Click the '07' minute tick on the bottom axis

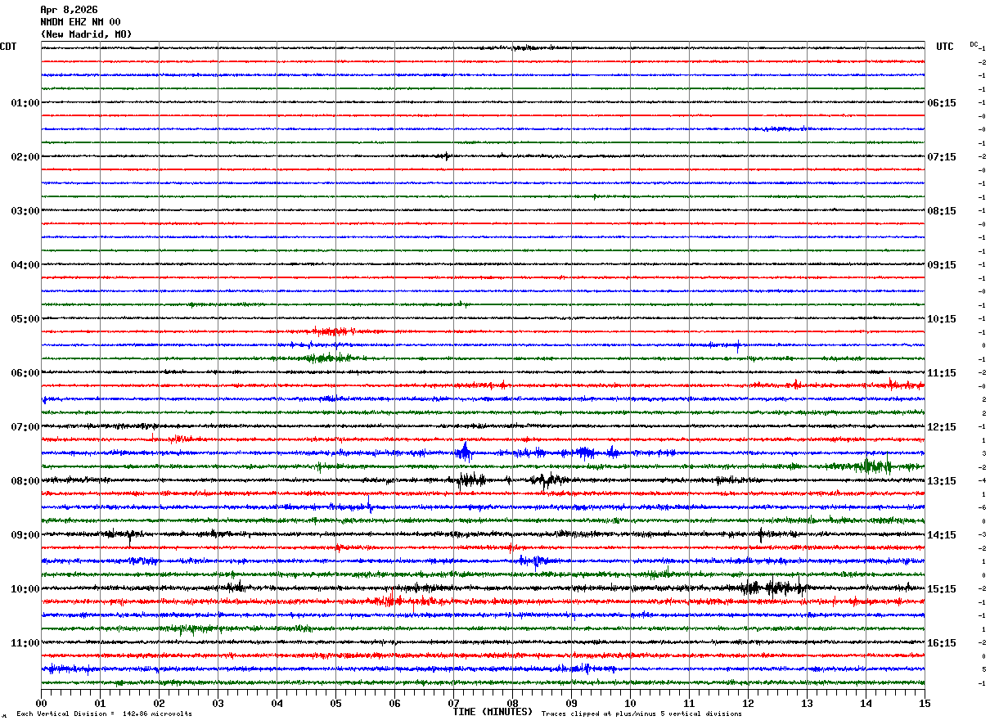pos(453,703)
